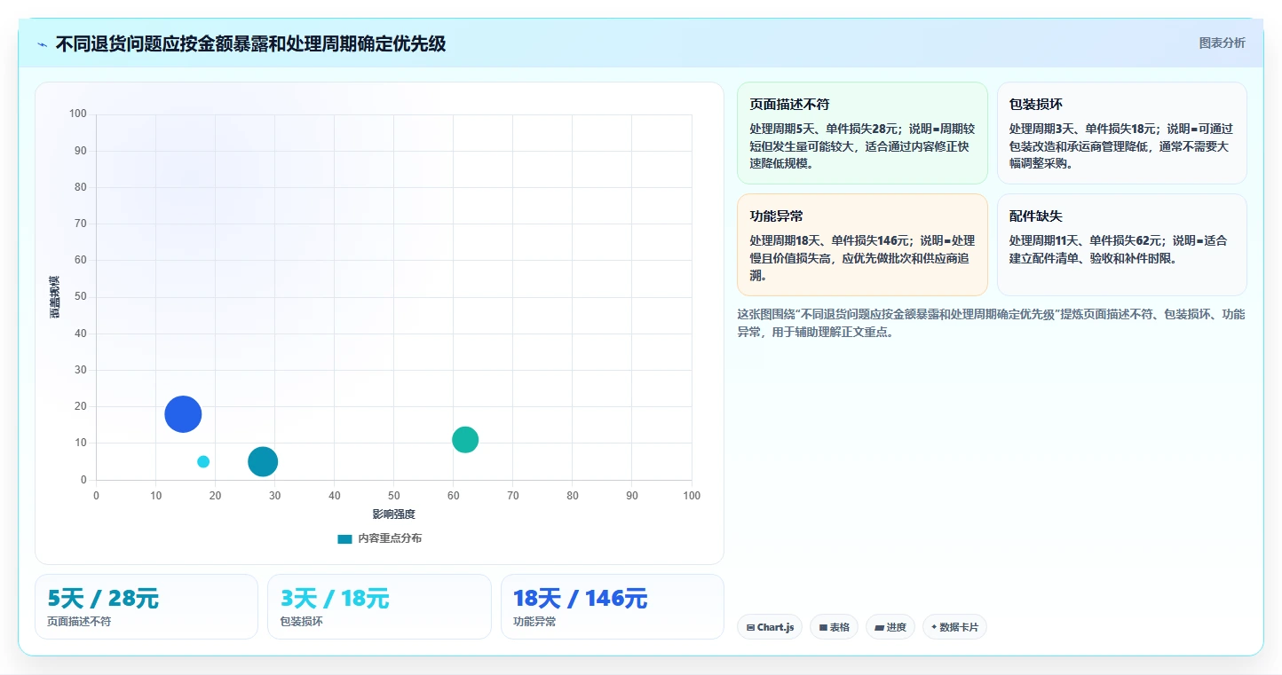This screenshot has width=1282, height=675.
Task: Click the Chart.js tag
Action: pyautogui.click(x=770, y=627)
